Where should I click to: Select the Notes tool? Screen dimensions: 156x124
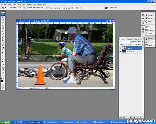click(x=3, y=68)
